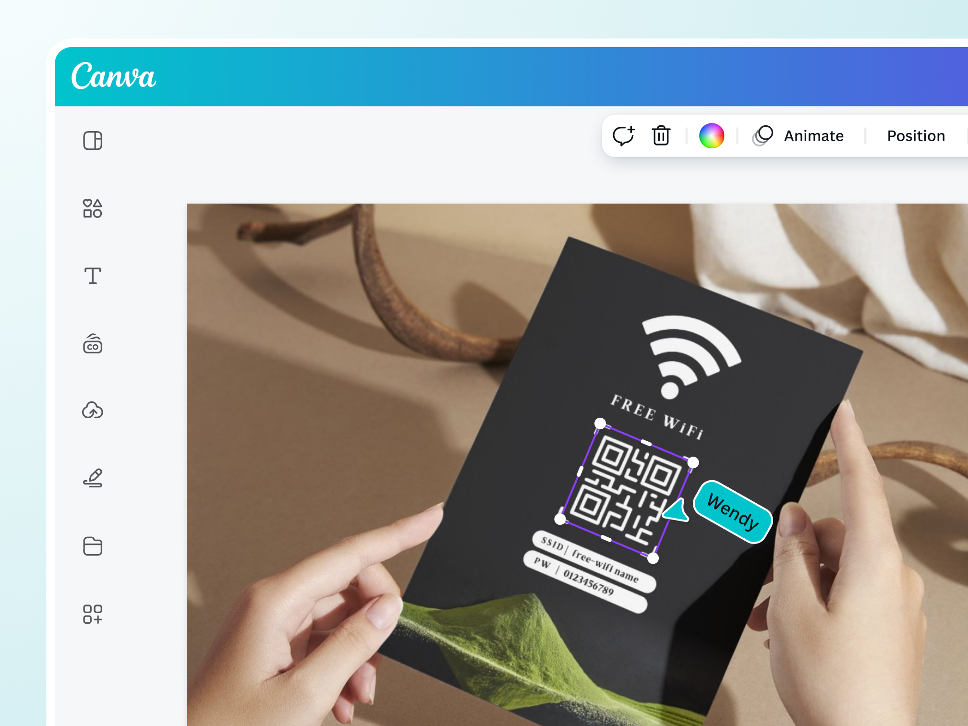
Task: Open the Apps grid-plus icon
Action: 93,614
